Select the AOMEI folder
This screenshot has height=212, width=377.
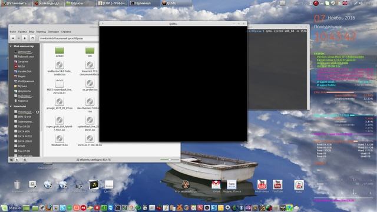(59, 52)
